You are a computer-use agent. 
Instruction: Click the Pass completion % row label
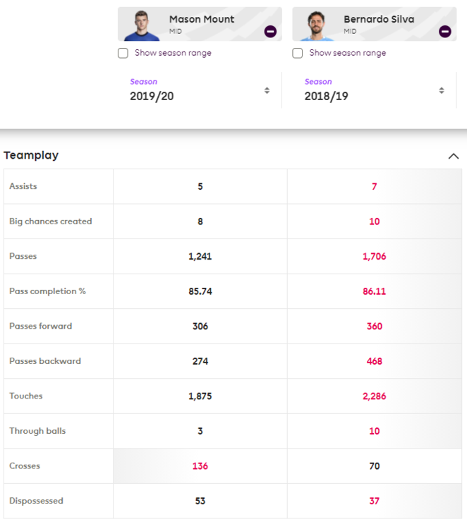47,291
